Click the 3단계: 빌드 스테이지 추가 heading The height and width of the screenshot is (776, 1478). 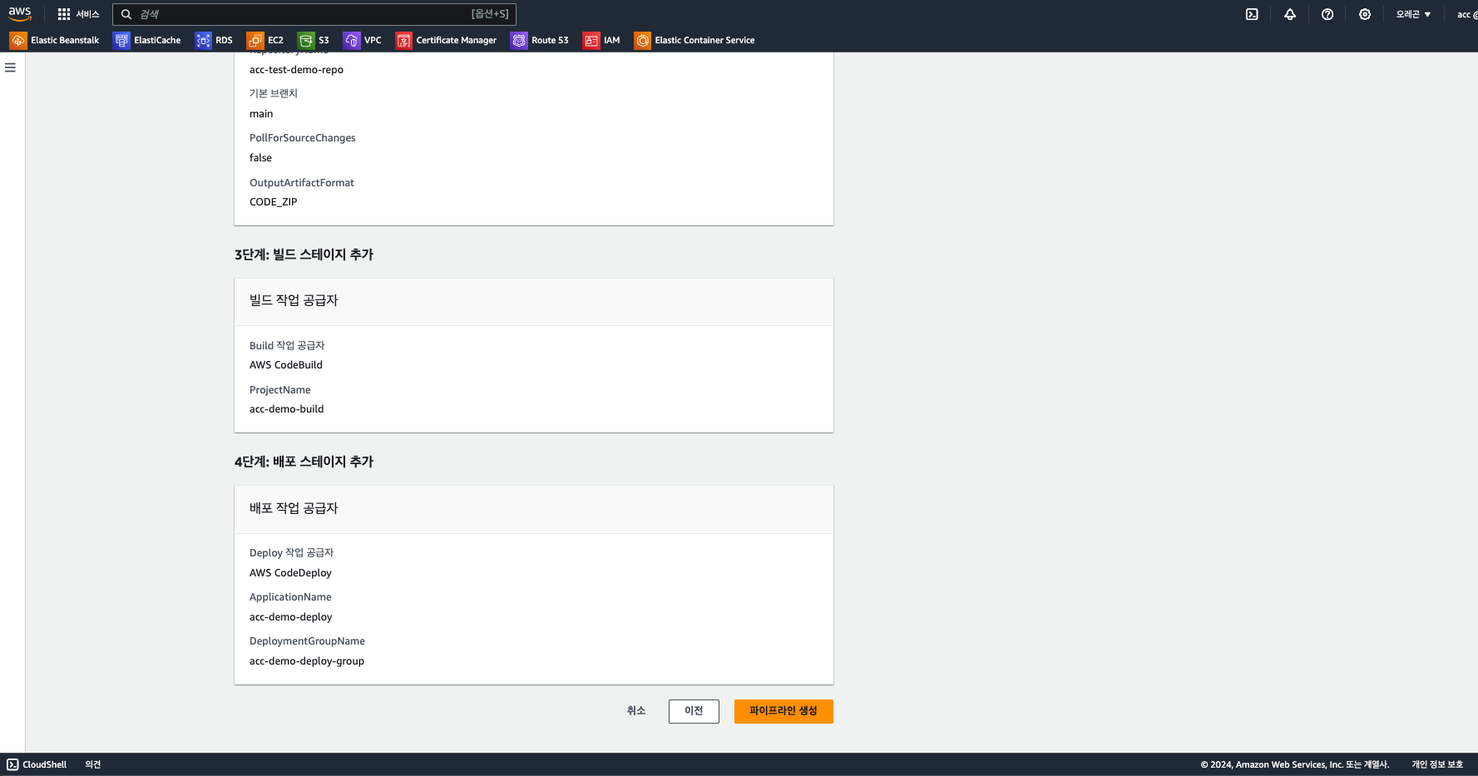(x=304, y=255)
